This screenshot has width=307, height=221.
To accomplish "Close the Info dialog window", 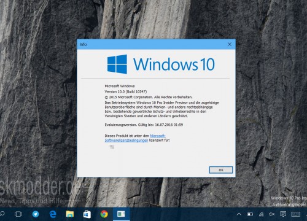I will [x=230, y=44].
